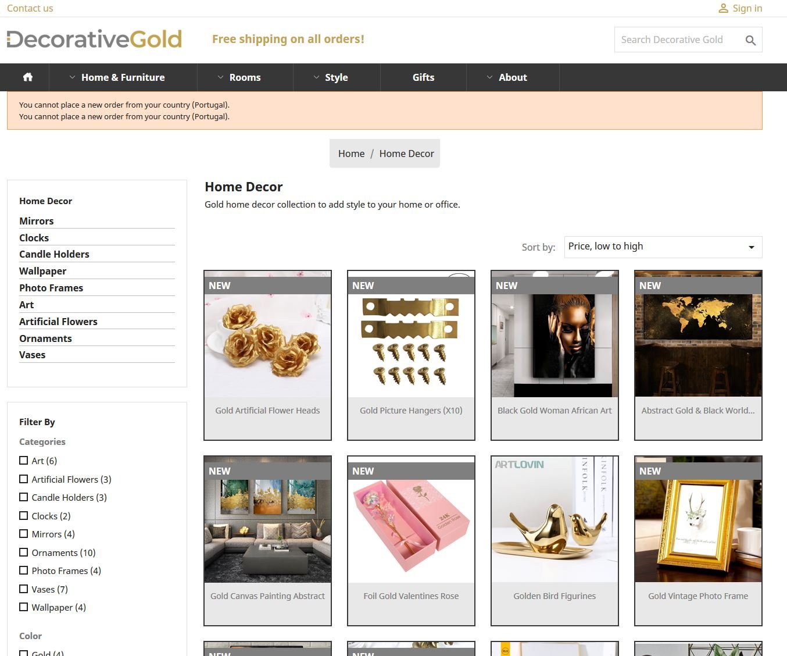Open the Gold Picture Hangers product image

coord(411,334)
